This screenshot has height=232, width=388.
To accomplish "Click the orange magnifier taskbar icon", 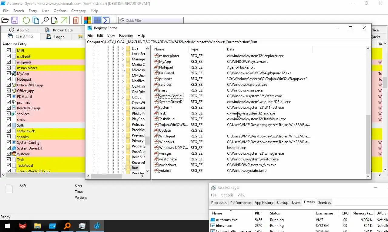I will coord(67,226).
